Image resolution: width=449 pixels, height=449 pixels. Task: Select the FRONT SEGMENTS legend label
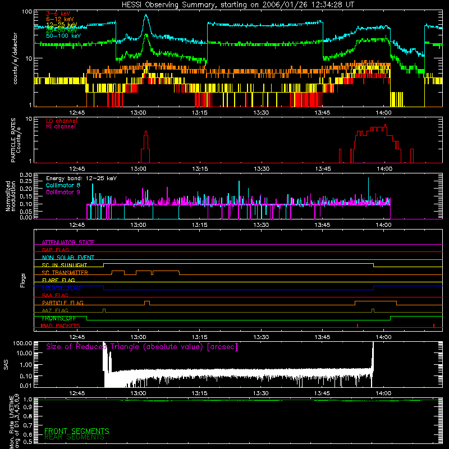click(77, 431)
